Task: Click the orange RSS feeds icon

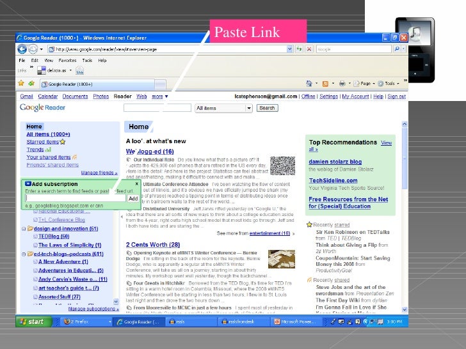Action: click(325, 84)
